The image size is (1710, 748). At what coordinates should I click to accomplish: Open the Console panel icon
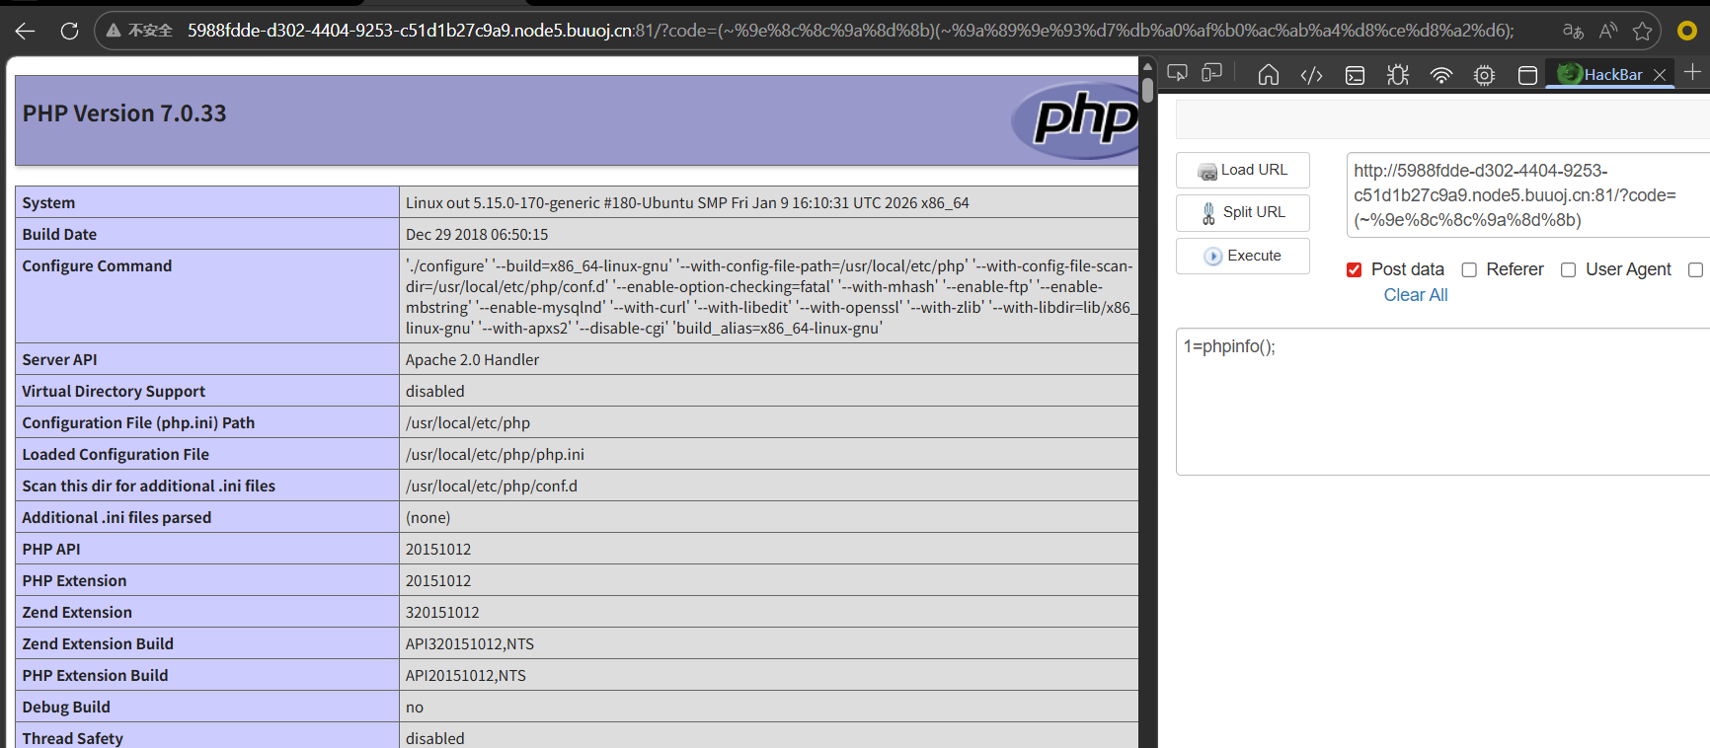(1355, 75)
